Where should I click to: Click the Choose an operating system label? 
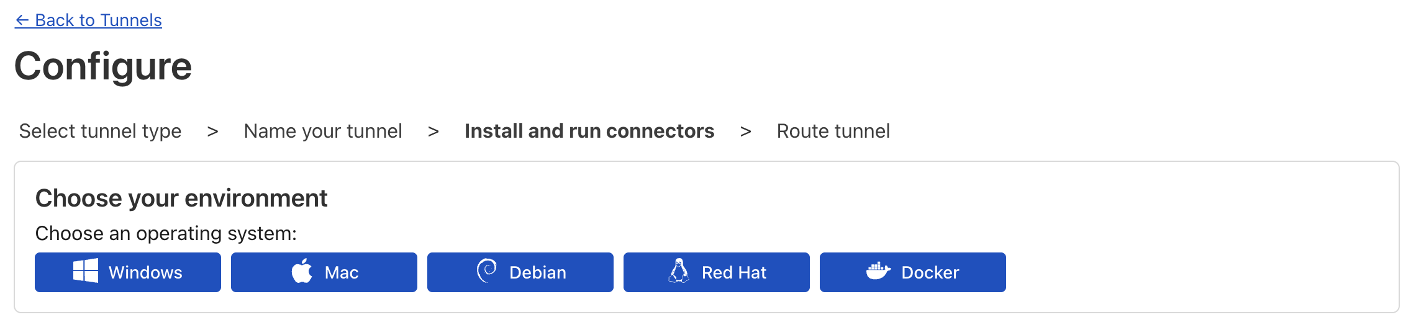click(x=166, y=233)
